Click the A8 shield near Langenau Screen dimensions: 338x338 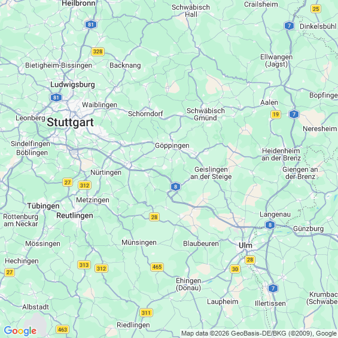click(x=270, y=225)
